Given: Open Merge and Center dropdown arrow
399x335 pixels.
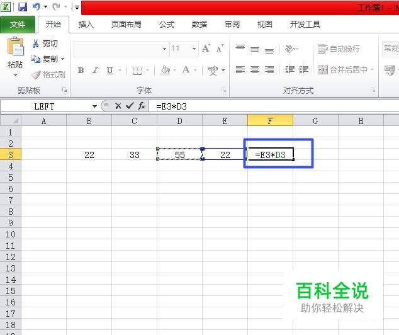Looking at the screenshot, I should click(373, 69).
